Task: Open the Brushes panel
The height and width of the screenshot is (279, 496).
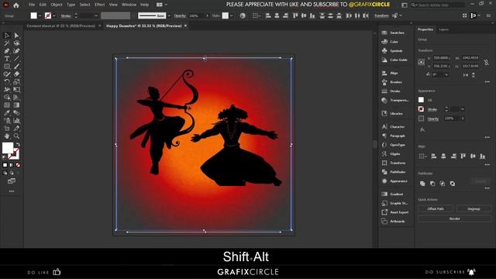Action: tap(392, 82)
